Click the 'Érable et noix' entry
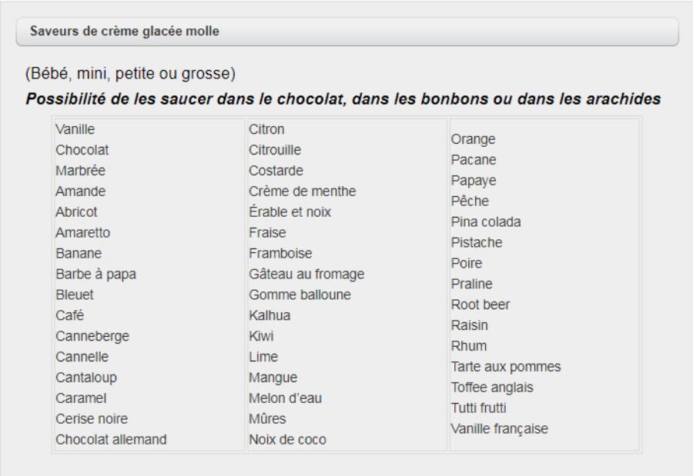Image resolution: width=693 pixels, height=476 pixels. tap(290, 211)
